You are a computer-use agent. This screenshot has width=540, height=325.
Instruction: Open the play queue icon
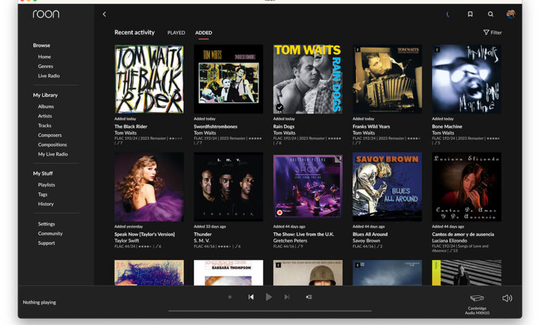309,297
